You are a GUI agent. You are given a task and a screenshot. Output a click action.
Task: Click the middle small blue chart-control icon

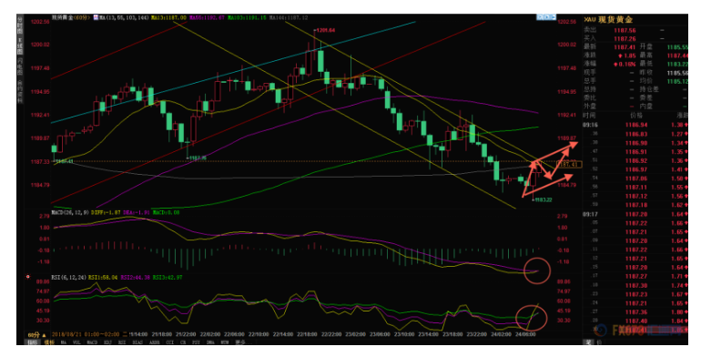(x=546, y=17)
